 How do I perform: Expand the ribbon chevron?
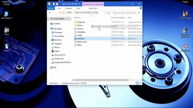138,8
